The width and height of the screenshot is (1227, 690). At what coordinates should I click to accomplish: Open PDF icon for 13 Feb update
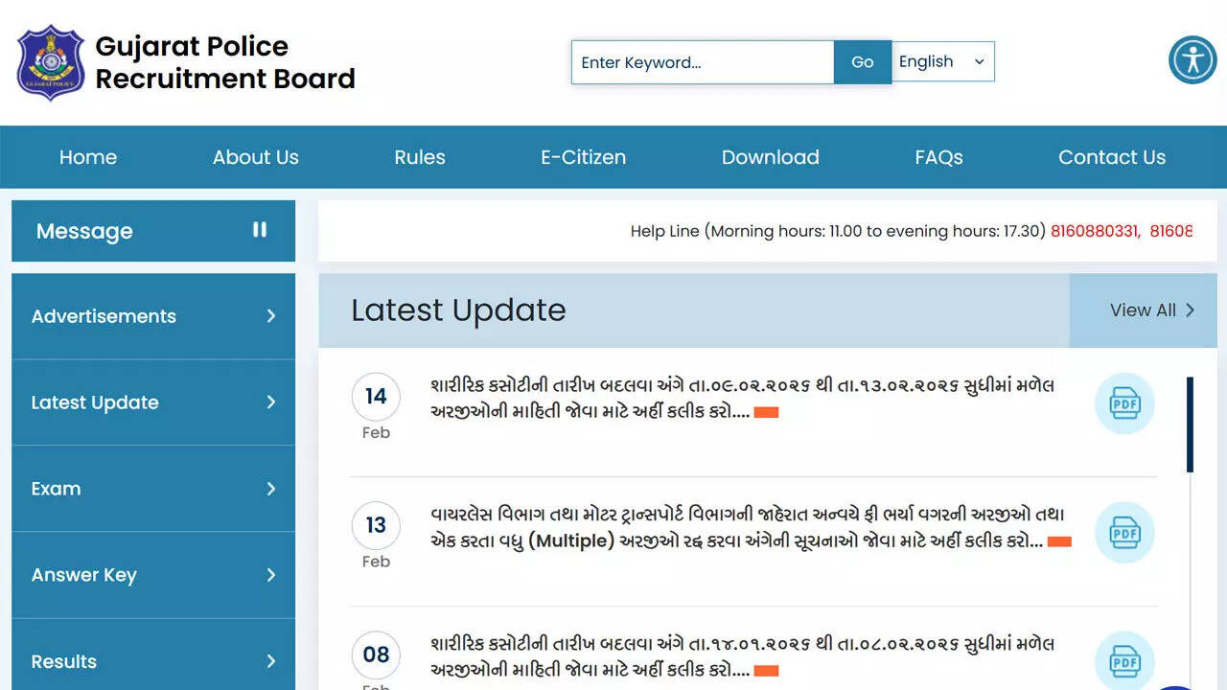[1124, 533]
